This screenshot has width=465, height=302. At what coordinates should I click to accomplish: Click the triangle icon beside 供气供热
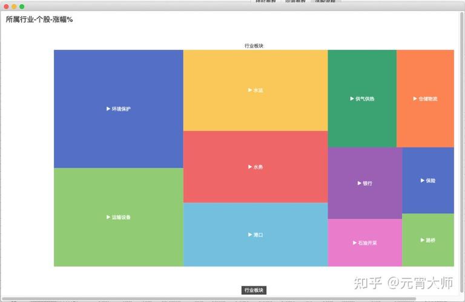(352, 98)
